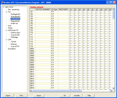Click the Import button
Image resolution: width=117 pixels, height=98 pixels.
click(39, 95)
